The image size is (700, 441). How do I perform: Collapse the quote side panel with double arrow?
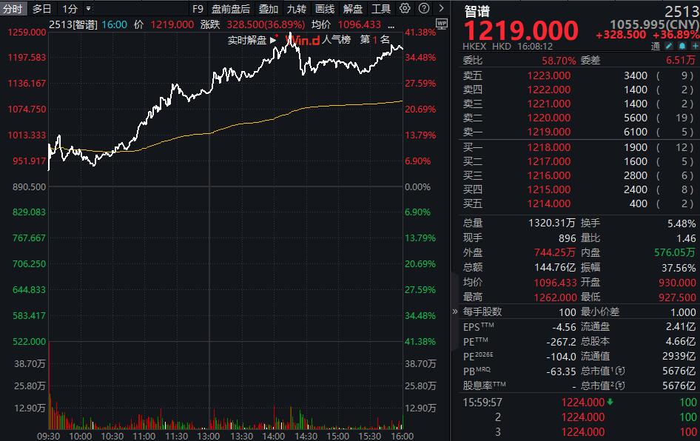tap(455, 312)
